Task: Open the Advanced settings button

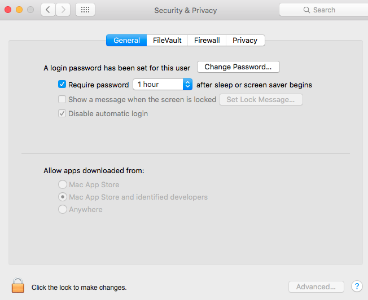Action: point(316,286)
